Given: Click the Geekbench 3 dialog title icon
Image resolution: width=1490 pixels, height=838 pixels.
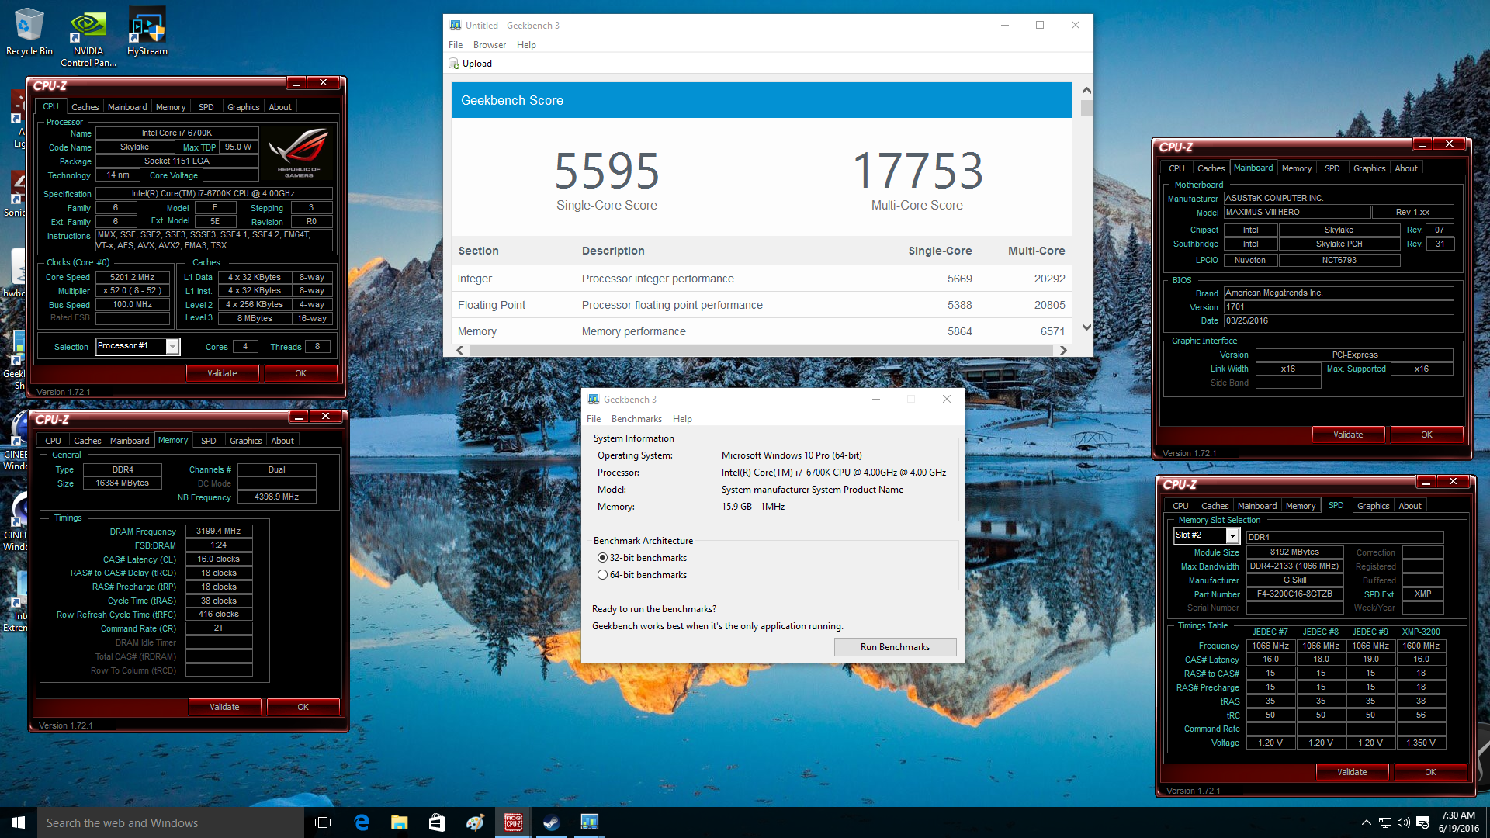Looking at the screenshot, I should pos(594,399).
